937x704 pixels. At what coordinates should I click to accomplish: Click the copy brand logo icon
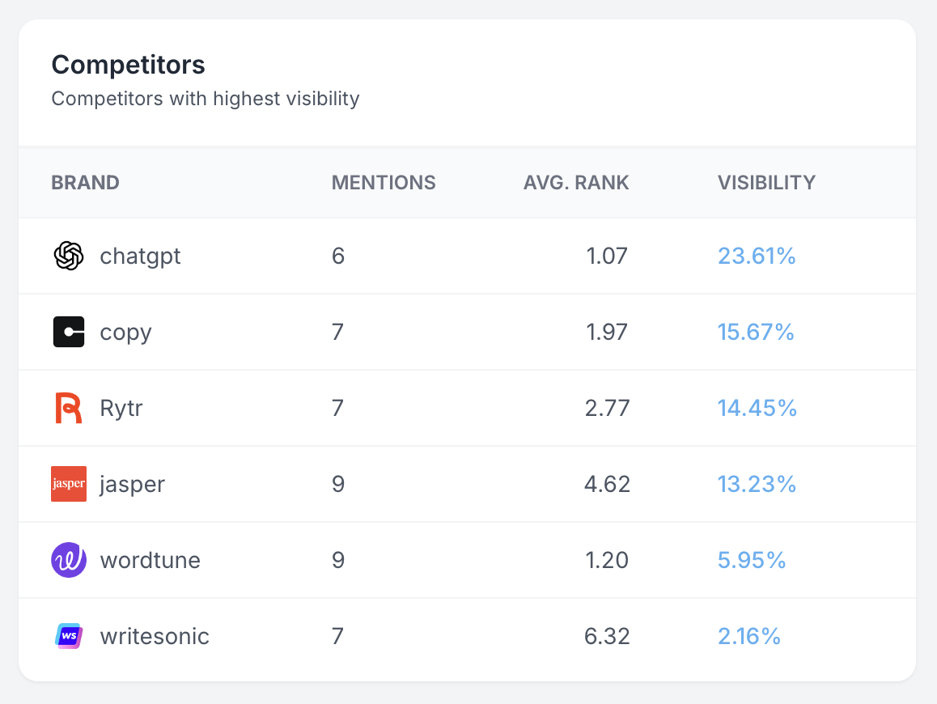click(x=69, y=333)
